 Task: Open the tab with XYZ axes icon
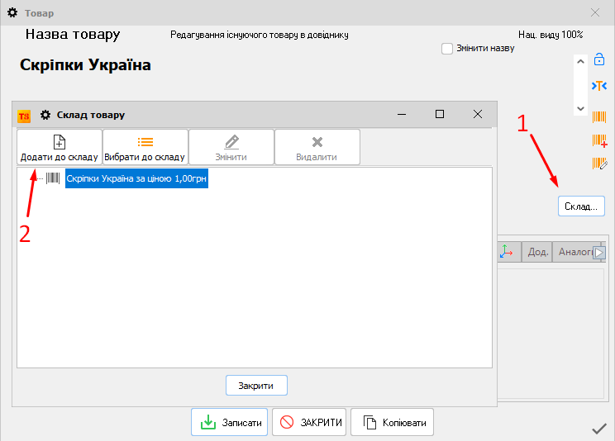[x=508, y=252]
